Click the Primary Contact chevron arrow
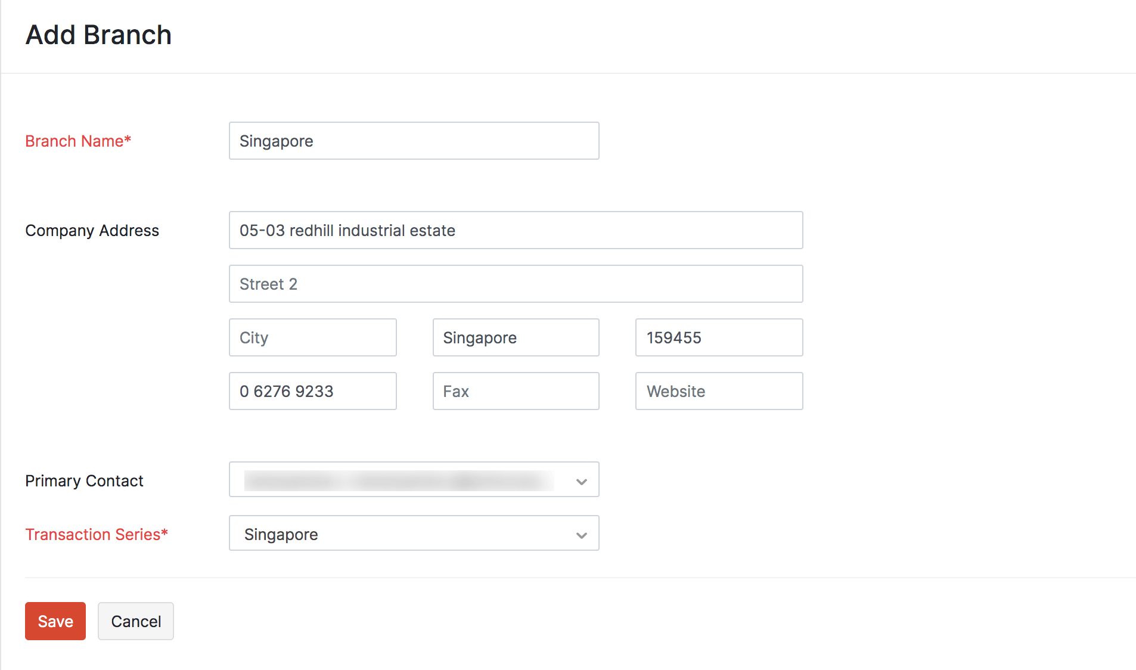1136x670 pixels. (582, 482)
